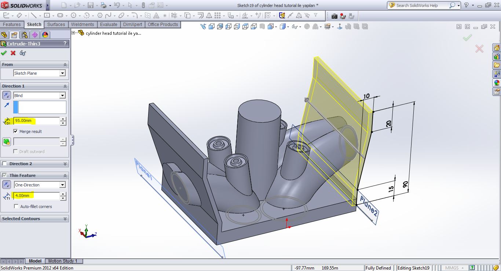Enable the Direction 2 checkbox
The width and height of the screenshot is (501, 271).
[x=5, y=164]
